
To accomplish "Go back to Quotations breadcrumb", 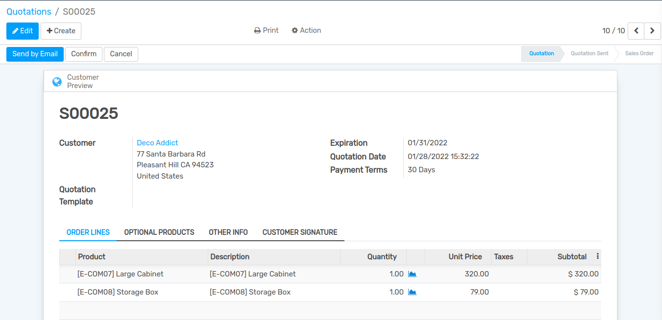I will pyautogui.click(x=29, y=12).
